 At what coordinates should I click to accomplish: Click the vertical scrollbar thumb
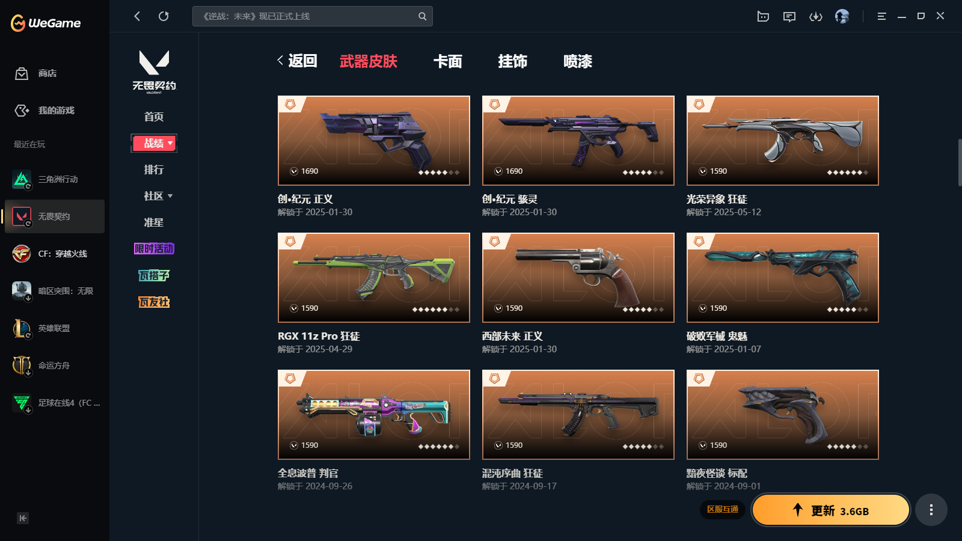coord(959,162)
